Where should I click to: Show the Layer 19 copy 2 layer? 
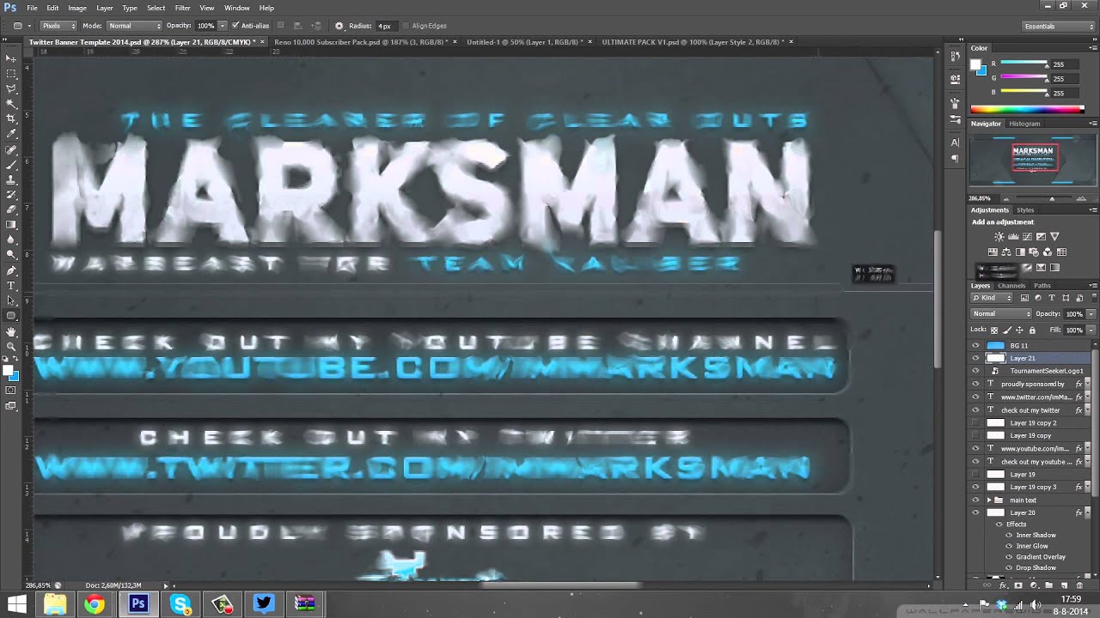[x=975, y=422]
